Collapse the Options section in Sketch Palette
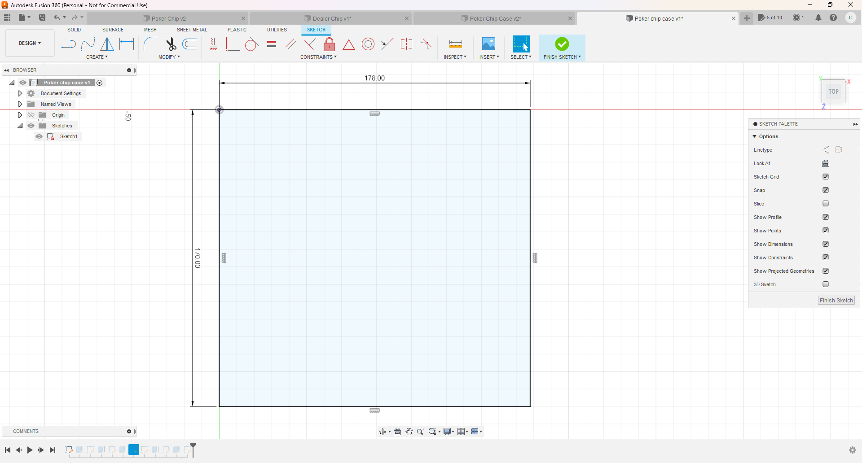 755,136
